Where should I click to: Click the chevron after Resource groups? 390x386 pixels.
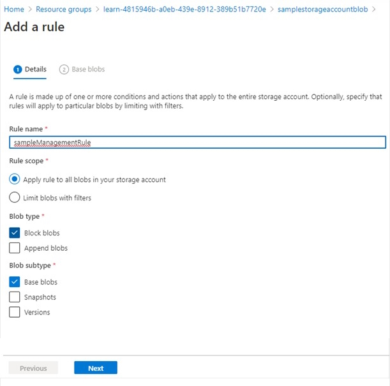tap(97, 10)
